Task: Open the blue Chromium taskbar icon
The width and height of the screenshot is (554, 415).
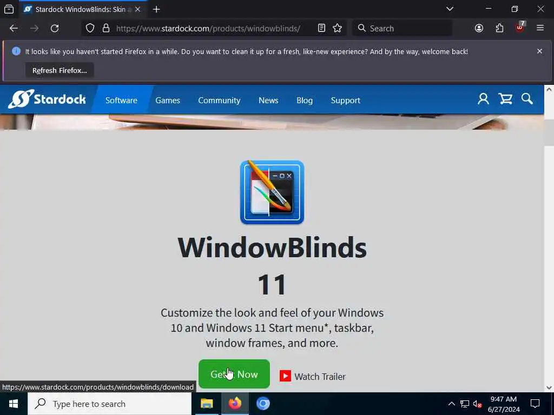Action: pyautogui.click(x=263, y=404)
